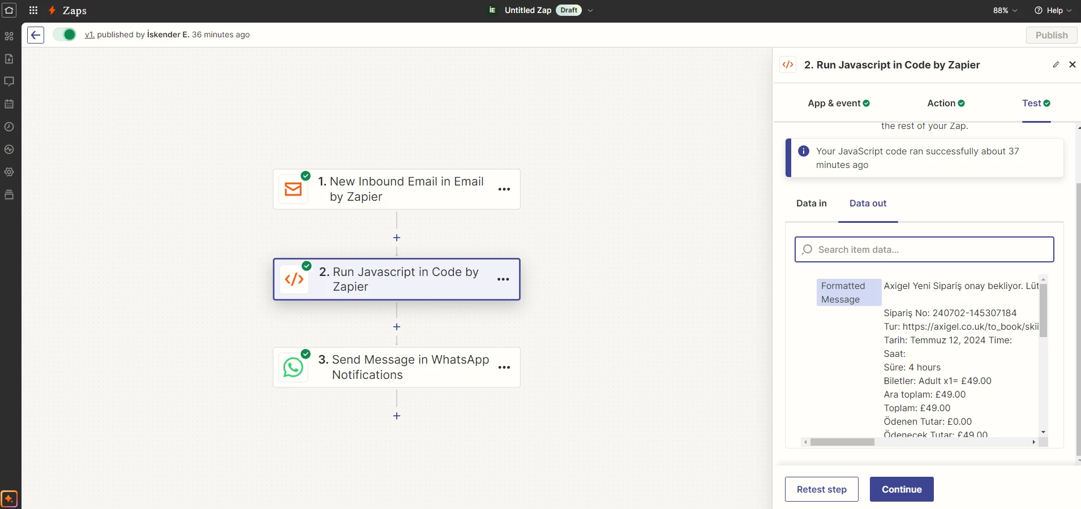Add step after Run Javascript
1081x509 pixels.
(397, 327)
